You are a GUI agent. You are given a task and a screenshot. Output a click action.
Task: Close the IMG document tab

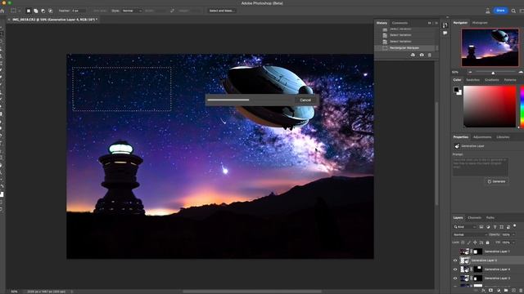(x=9, y=20)
